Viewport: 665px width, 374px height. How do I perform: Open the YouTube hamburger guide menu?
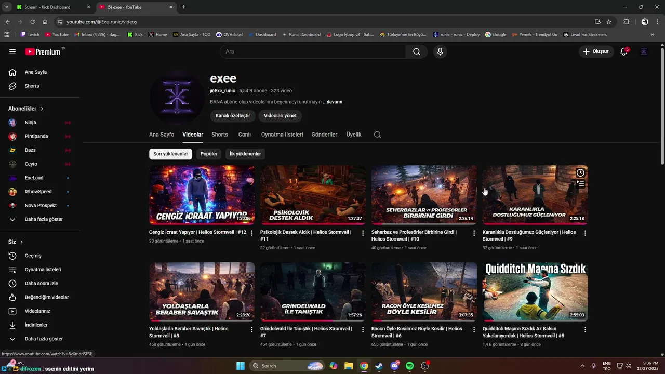pyautogui.click(x=12, y=51)
